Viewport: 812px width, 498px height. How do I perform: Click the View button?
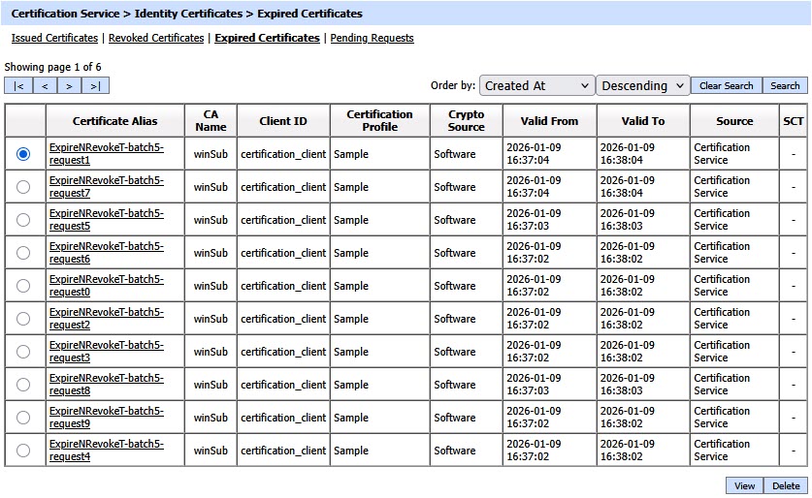click(744, 486)
